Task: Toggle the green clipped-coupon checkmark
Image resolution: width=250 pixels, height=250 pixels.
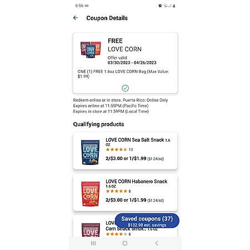Action: 125,88
